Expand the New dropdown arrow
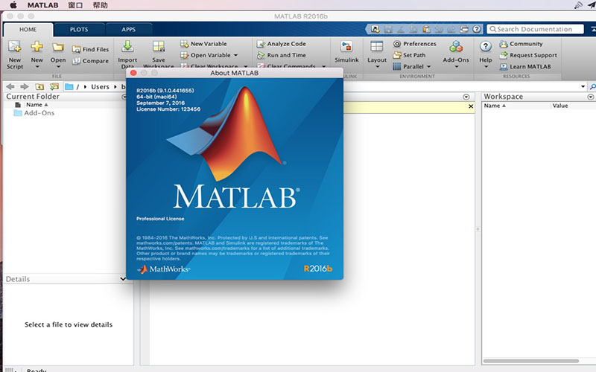Screen dimensions: 596x372 click(37, 67)
